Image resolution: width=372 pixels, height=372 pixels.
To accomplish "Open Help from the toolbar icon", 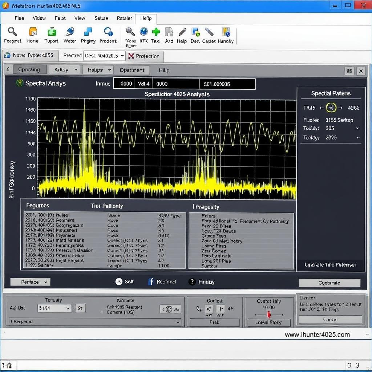I will coord(182,33).
